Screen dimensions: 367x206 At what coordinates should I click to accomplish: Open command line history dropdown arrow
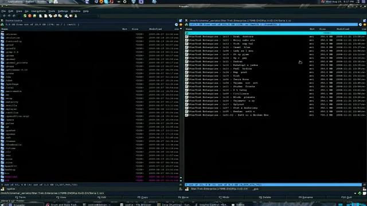coord(356,193)
